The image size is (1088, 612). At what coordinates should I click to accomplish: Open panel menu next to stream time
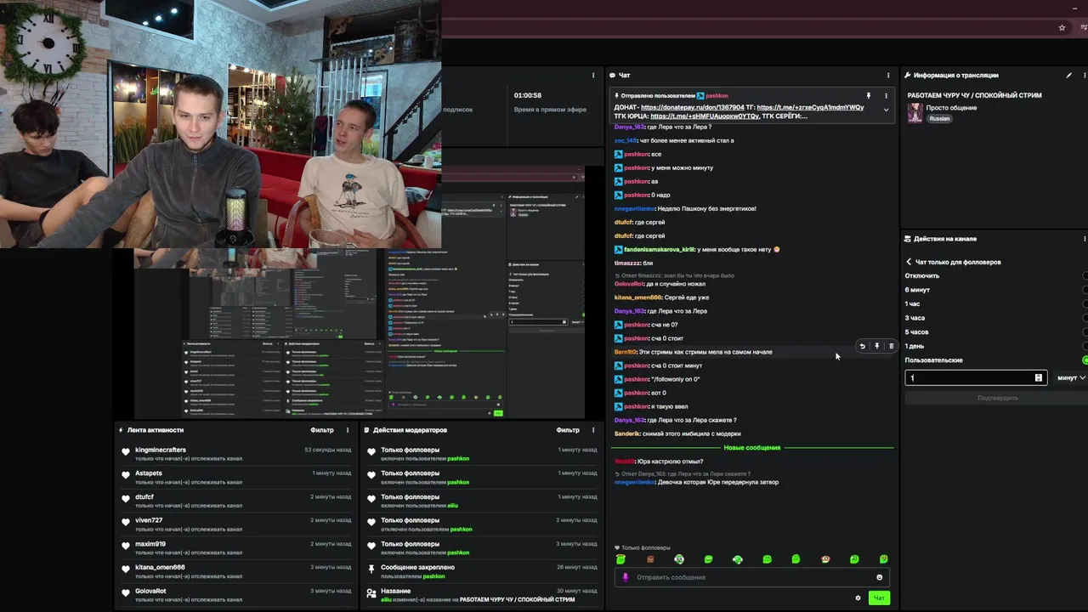[593, 76]
